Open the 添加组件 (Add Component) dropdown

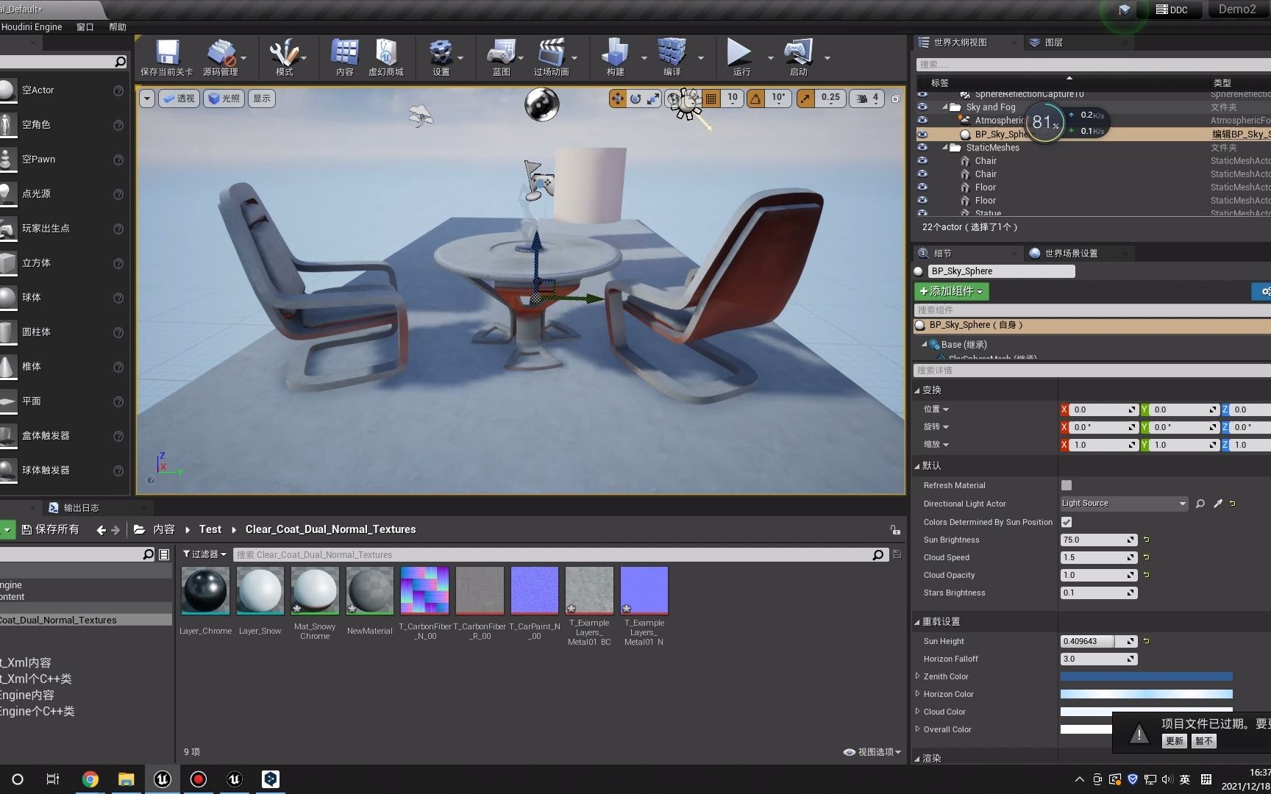(951, 291)
